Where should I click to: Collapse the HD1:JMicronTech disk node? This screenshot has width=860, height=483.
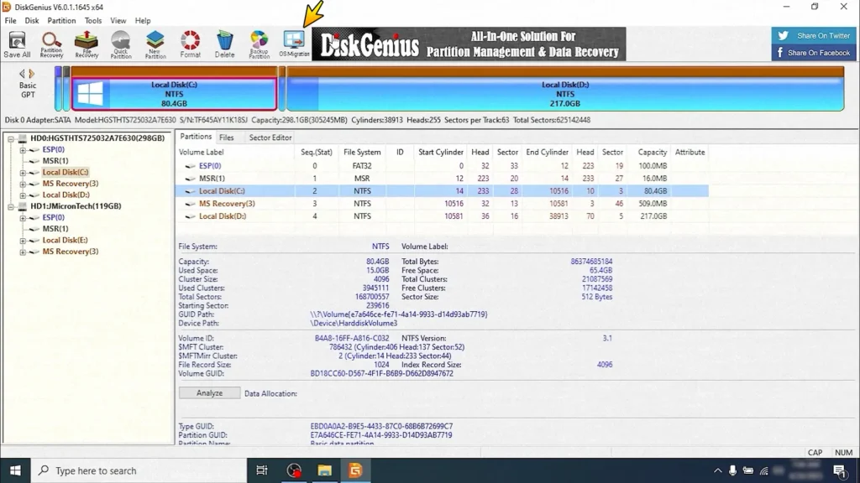(x=10, y=206)
